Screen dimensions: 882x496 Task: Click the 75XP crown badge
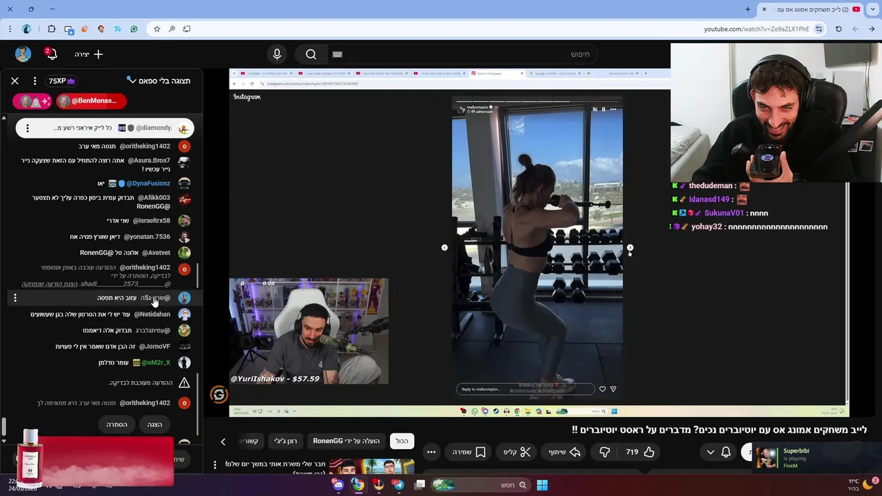[61, 81]
